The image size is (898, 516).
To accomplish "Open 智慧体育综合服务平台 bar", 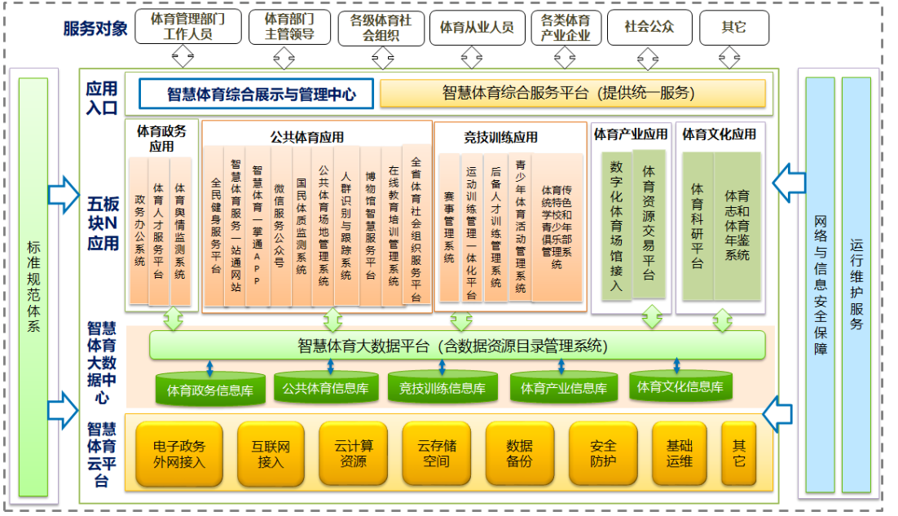I will tap(572, 93).
